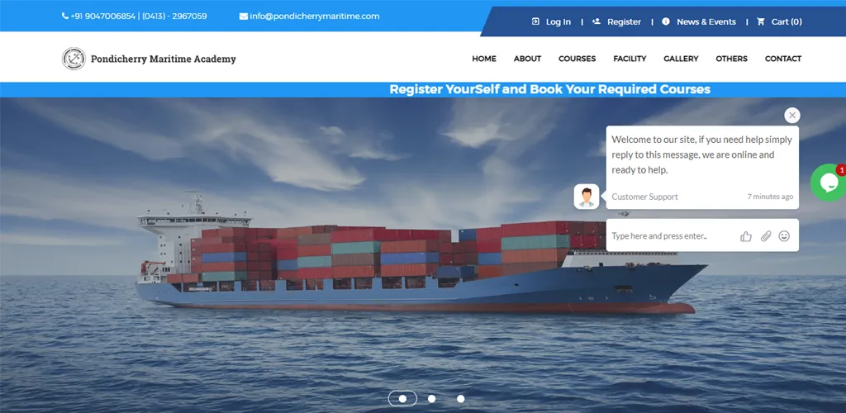Click the shopping cart icon
This screenshot has height=413, width=846.
(761, 21)
